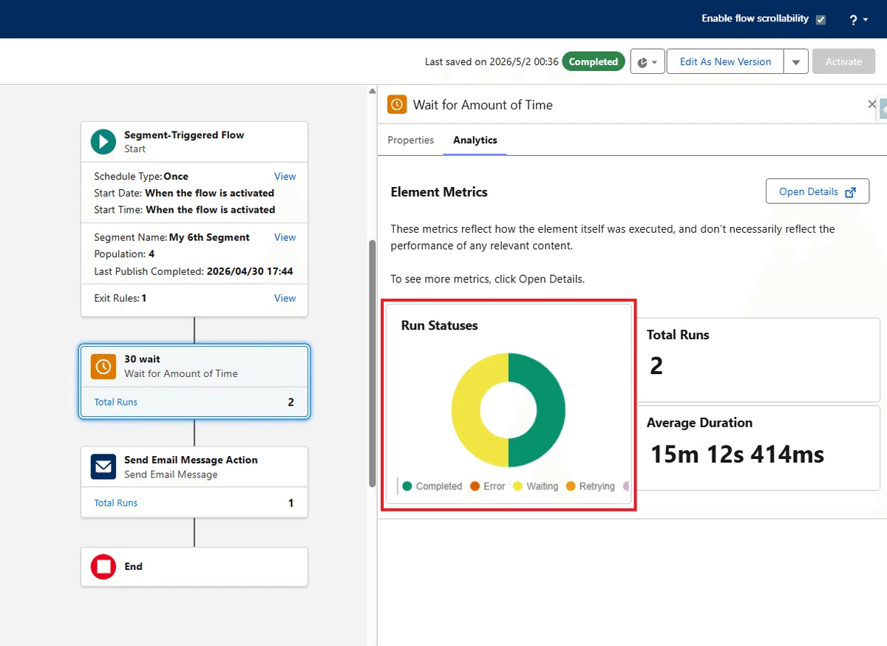Switch to the Properties tab
The width and height of the screenshot is (887, 646).
(x=411, y=140)
